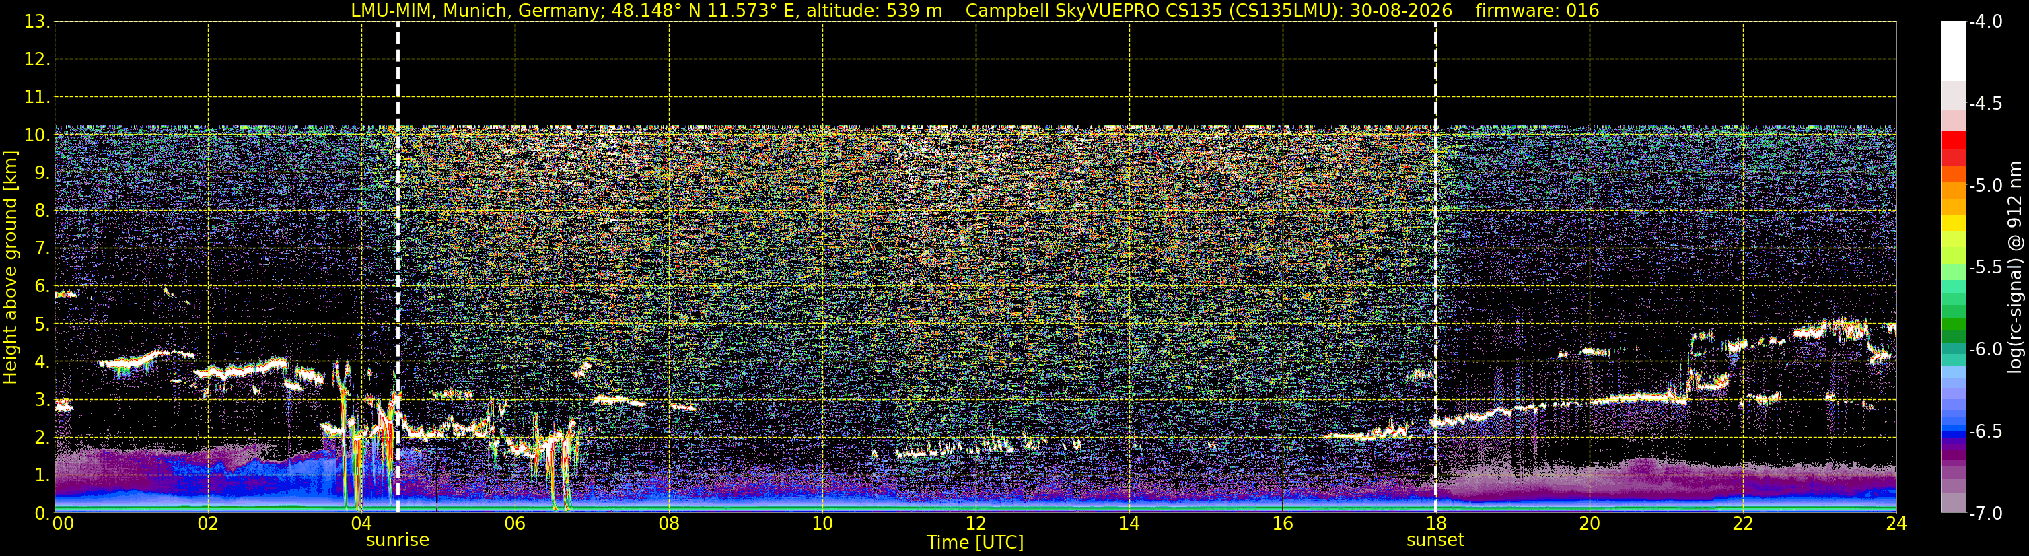This screenshot has width=2029, height=556.
Task: Click the white dashed sunset marker line
Action: click(x=1435, y=268)
